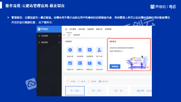Open the 内容管理 layers icon
The width and height of the screenshot is (181, 102).
(x=80, y=50)
